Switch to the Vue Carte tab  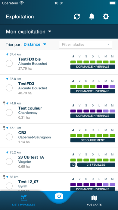point(94,200)
